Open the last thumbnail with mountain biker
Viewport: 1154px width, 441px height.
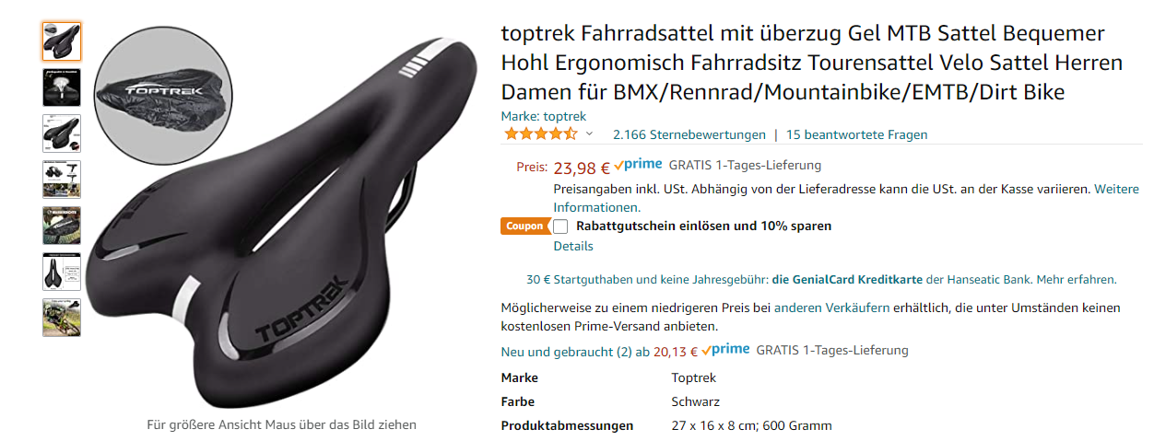[x=62, y=318]
